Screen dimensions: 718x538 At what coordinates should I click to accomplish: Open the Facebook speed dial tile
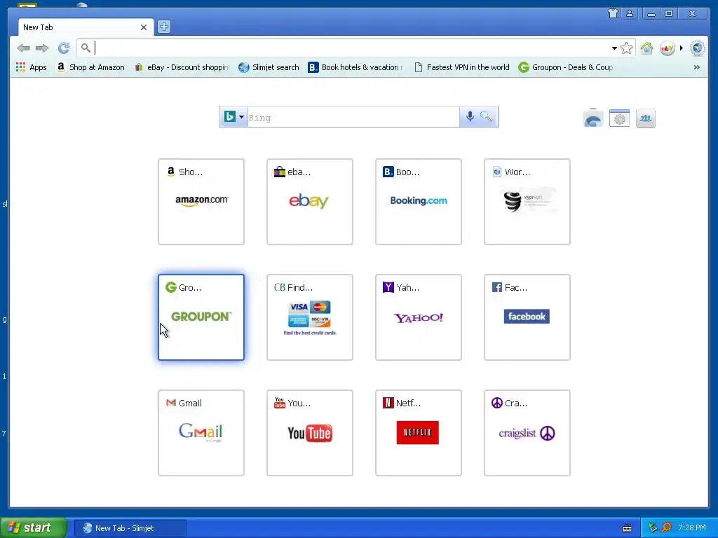tap(527, 317)
